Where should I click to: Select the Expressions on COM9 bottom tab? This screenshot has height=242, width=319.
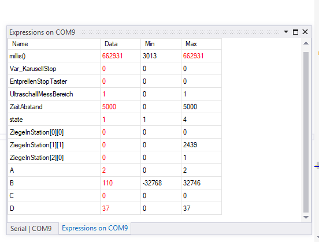(95, 228)
